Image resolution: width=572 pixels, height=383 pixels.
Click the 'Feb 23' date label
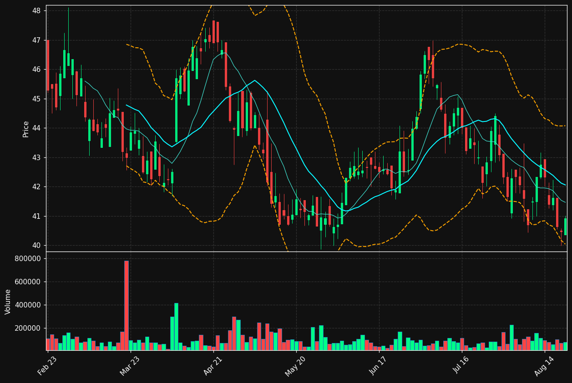point(48,365)
